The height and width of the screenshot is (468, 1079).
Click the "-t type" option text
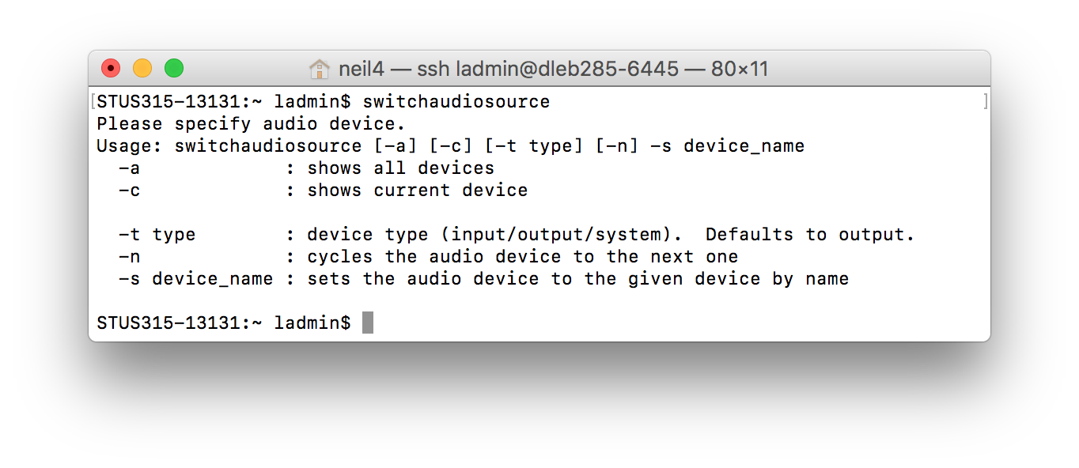point(157,235)
